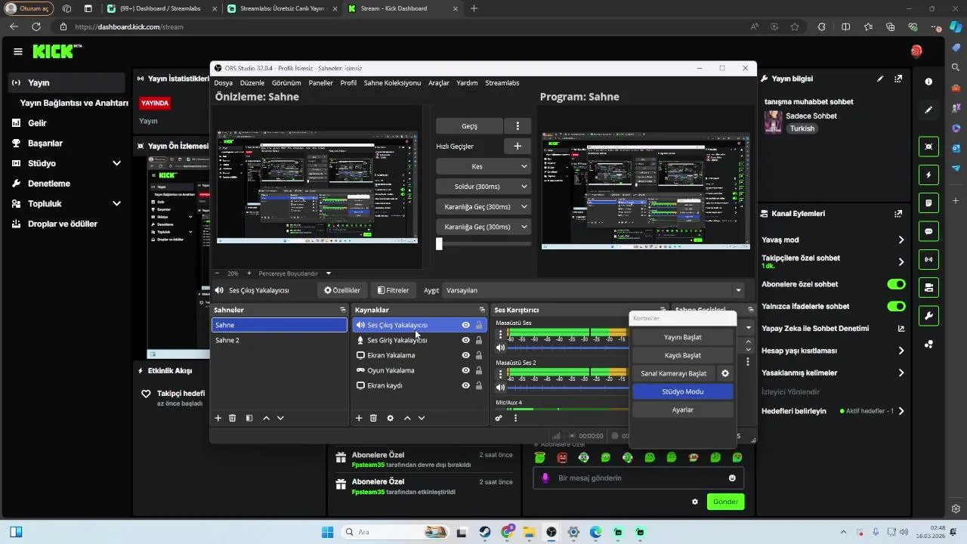The height and width of the screenshot is (544, 967).
Task: Move scene down in Sahneler panel
Action: [280, 418]
